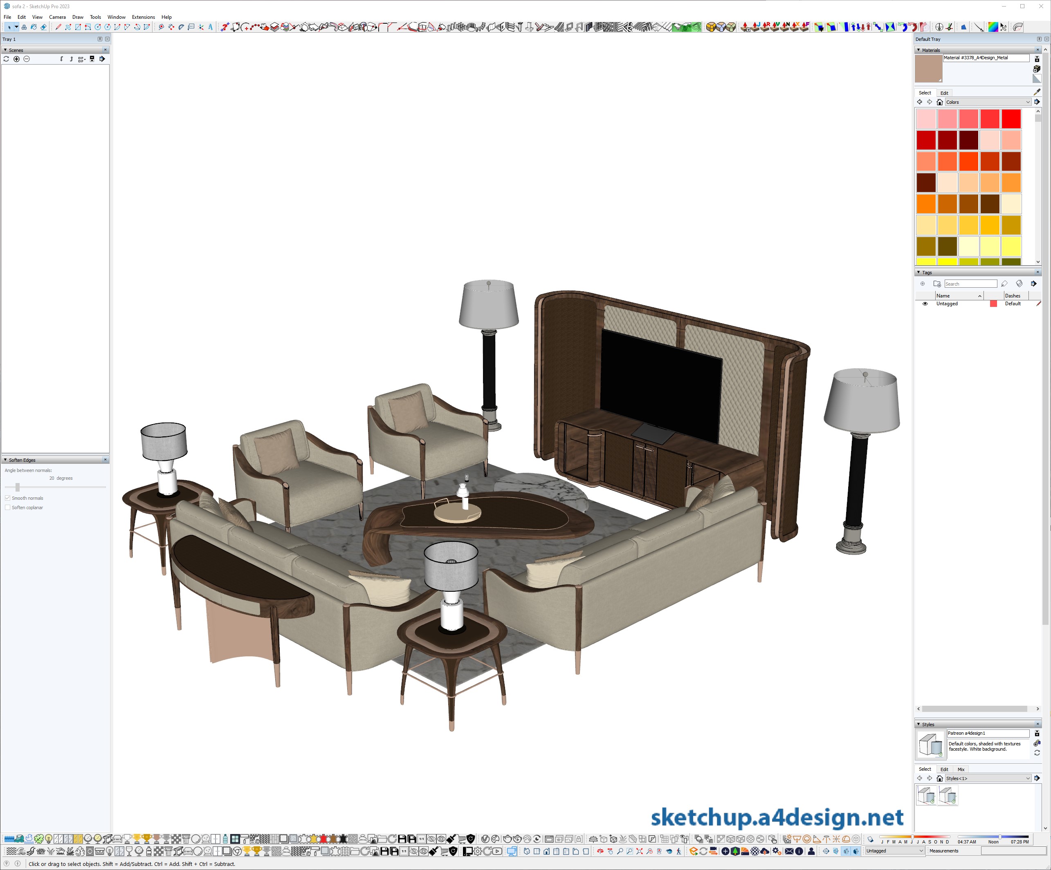Pick the material eyedropper sample tool
The image size is (1051, 870).
[1037, 92]
